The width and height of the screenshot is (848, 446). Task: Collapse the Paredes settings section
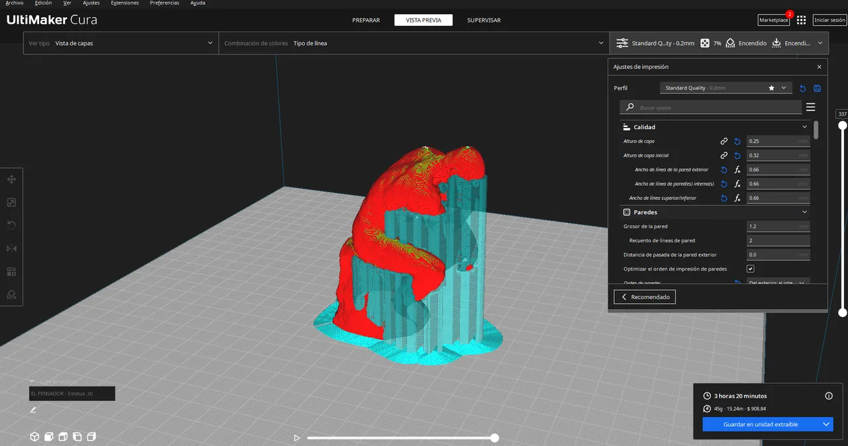pyautogui.click(x=805, y=212)
